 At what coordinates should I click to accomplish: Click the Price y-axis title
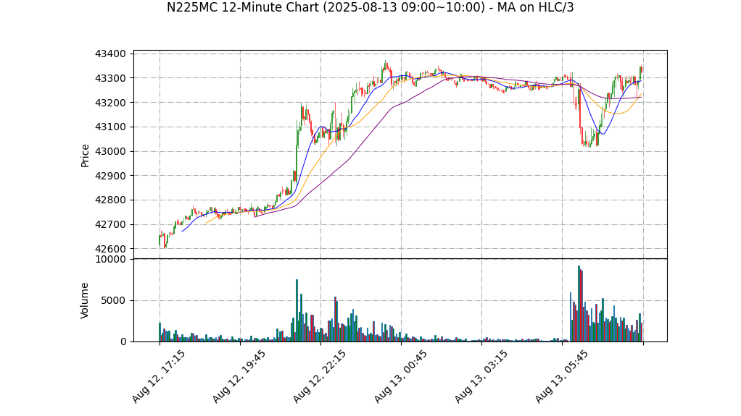point(85,156)
